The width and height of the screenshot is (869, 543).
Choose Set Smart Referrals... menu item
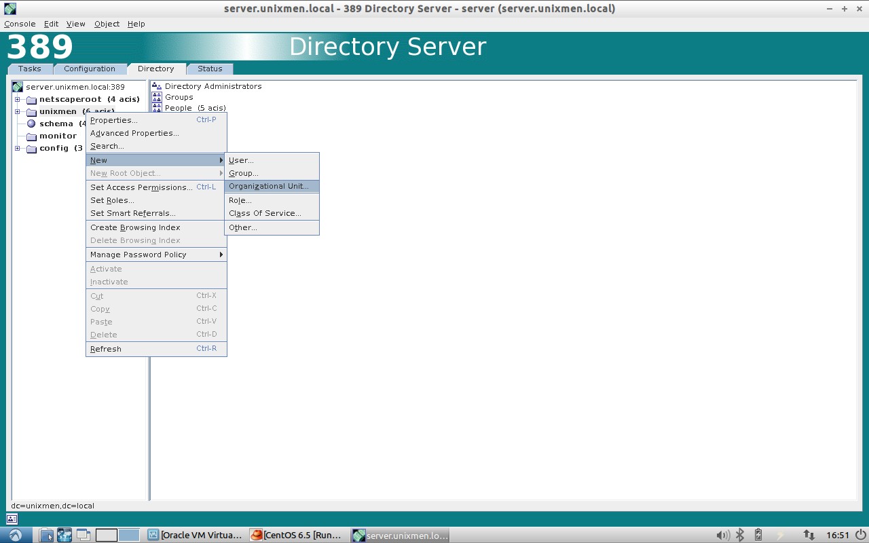click(x=156, y=213)
